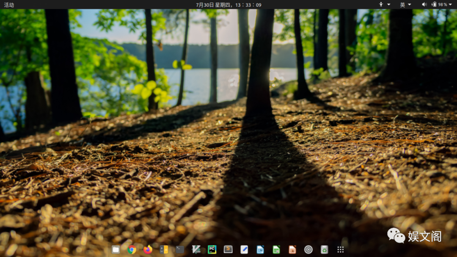Expand the system menu arrow

450,5
